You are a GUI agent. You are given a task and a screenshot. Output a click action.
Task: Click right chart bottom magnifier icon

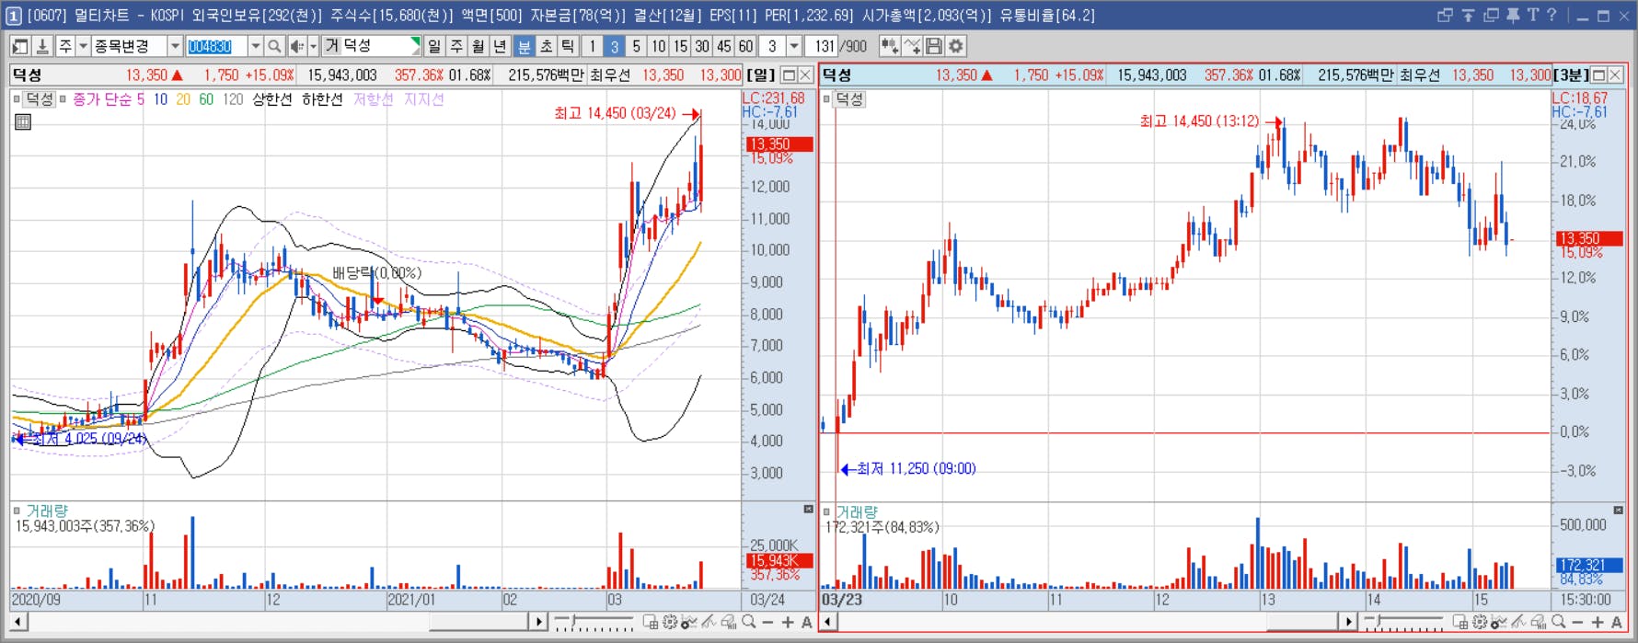(1559, 622)
